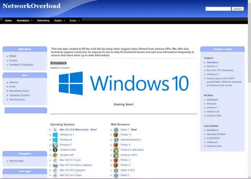Click the Safari 7 compass icon
Image resolution: width=251 pixels, height=179 pixels.
116,130
